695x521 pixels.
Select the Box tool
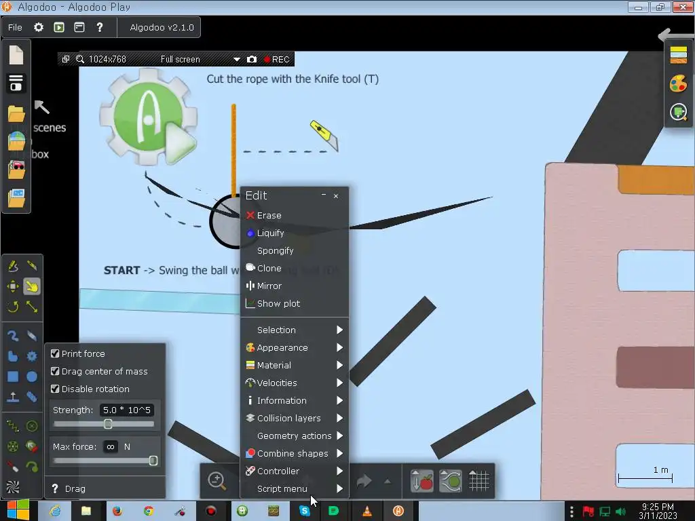[x=13, y=377]
